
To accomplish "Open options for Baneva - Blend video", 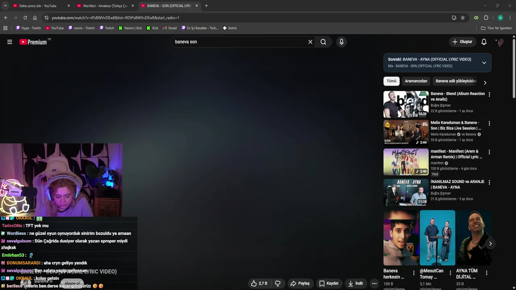I will [x=489, y=94].
